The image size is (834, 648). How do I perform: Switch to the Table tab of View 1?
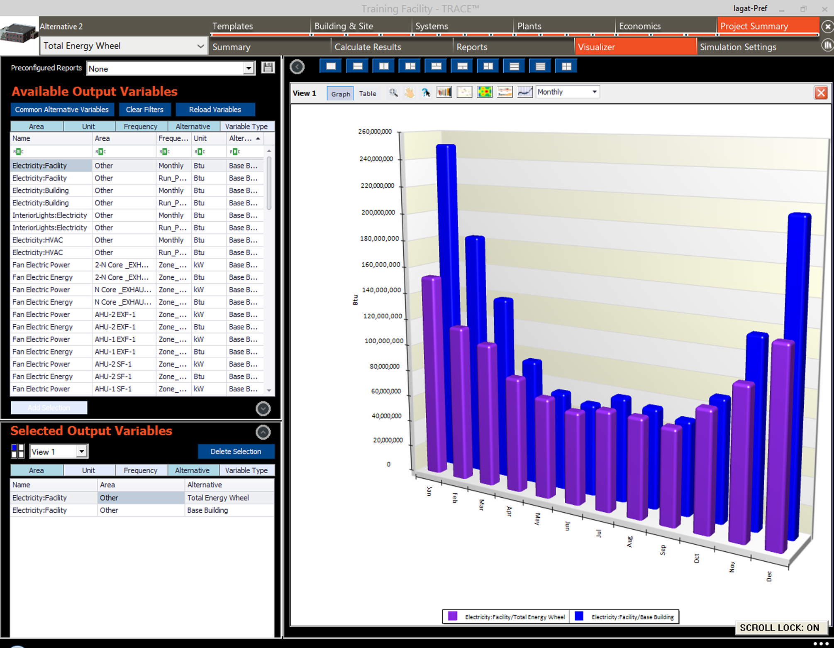(367, 93)
